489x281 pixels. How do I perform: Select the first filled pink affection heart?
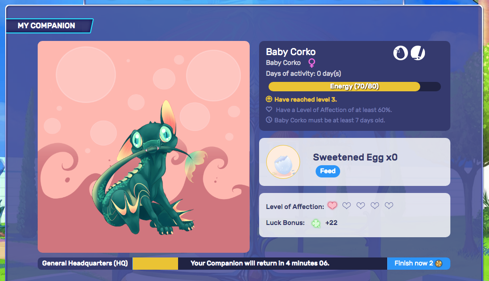pyautogui.click(x=333, y=206)
